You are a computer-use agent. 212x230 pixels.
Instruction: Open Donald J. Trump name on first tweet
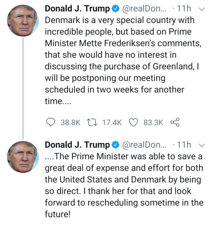click(x=77, y=9)
